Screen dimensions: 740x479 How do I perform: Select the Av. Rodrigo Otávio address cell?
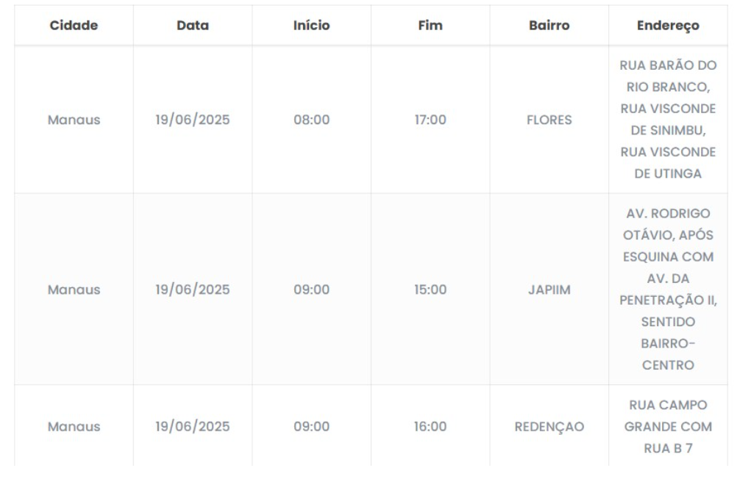(x=668, y=289)
